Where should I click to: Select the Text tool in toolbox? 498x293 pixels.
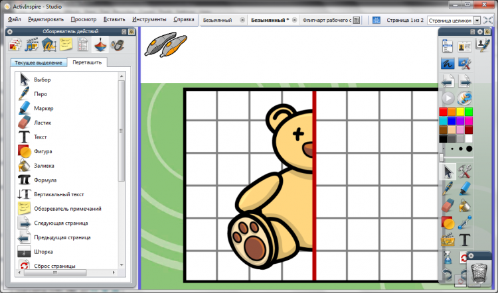pos(465,240)
